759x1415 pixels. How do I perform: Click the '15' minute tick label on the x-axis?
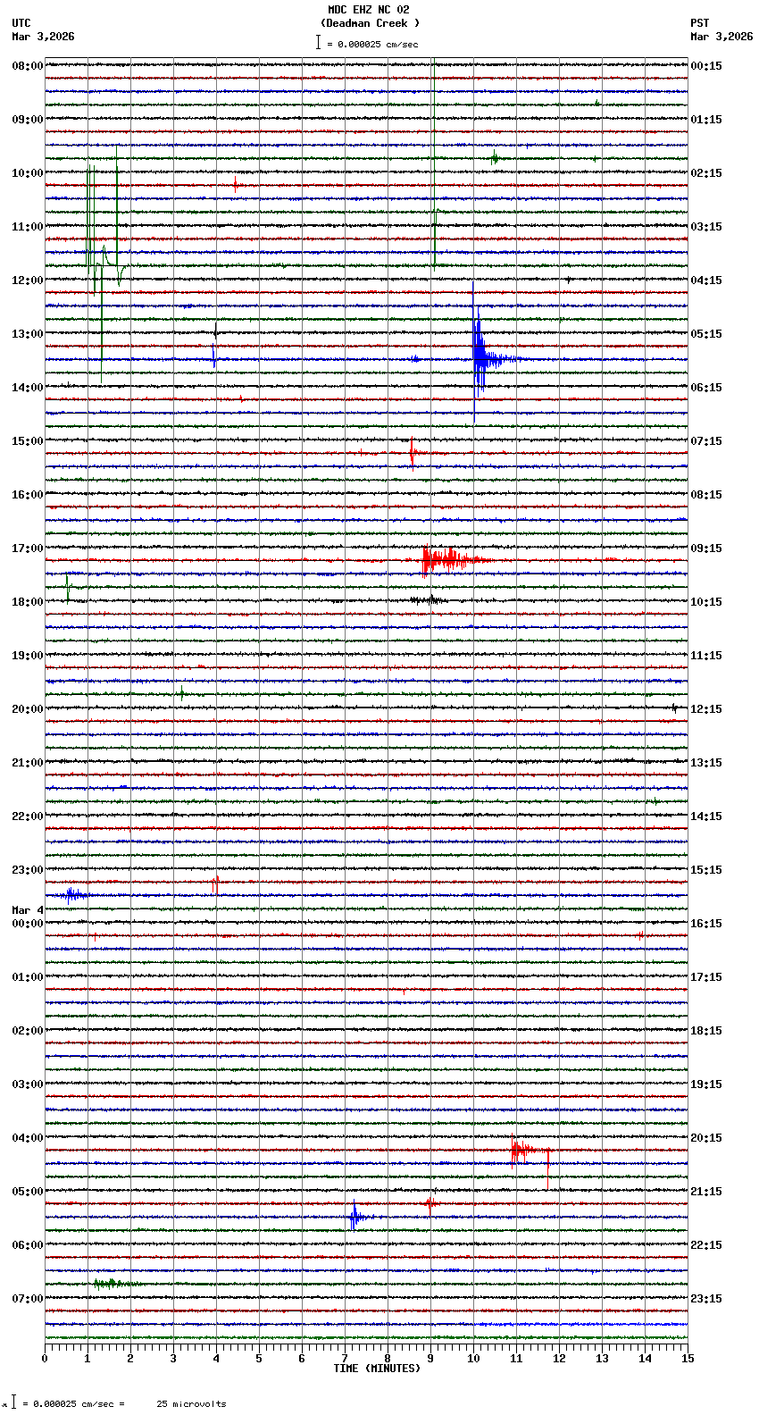(x=687, y=1359)
